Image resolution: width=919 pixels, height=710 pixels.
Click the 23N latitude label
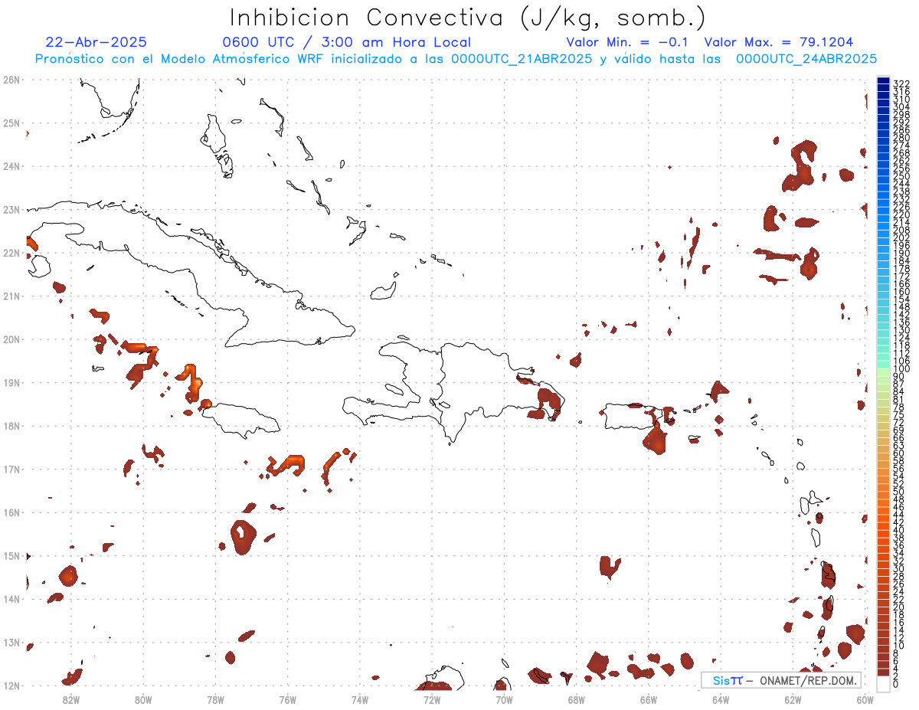11,209
